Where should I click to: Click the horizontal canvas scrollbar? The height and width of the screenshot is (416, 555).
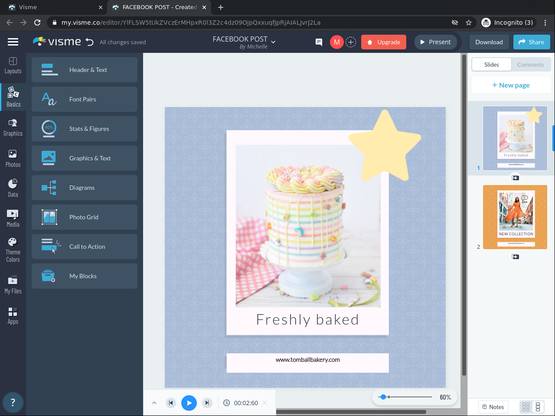[x=350, y=412]
